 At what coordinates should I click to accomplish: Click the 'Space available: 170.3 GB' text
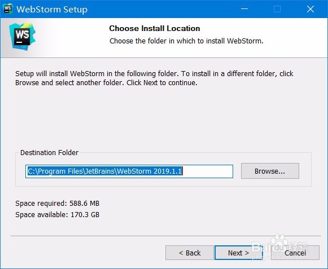click(57, 215)
